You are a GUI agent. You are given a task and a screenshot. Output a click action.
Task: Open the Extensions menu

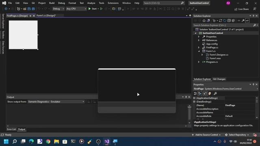pyautogui.click(x=113, y=3)
